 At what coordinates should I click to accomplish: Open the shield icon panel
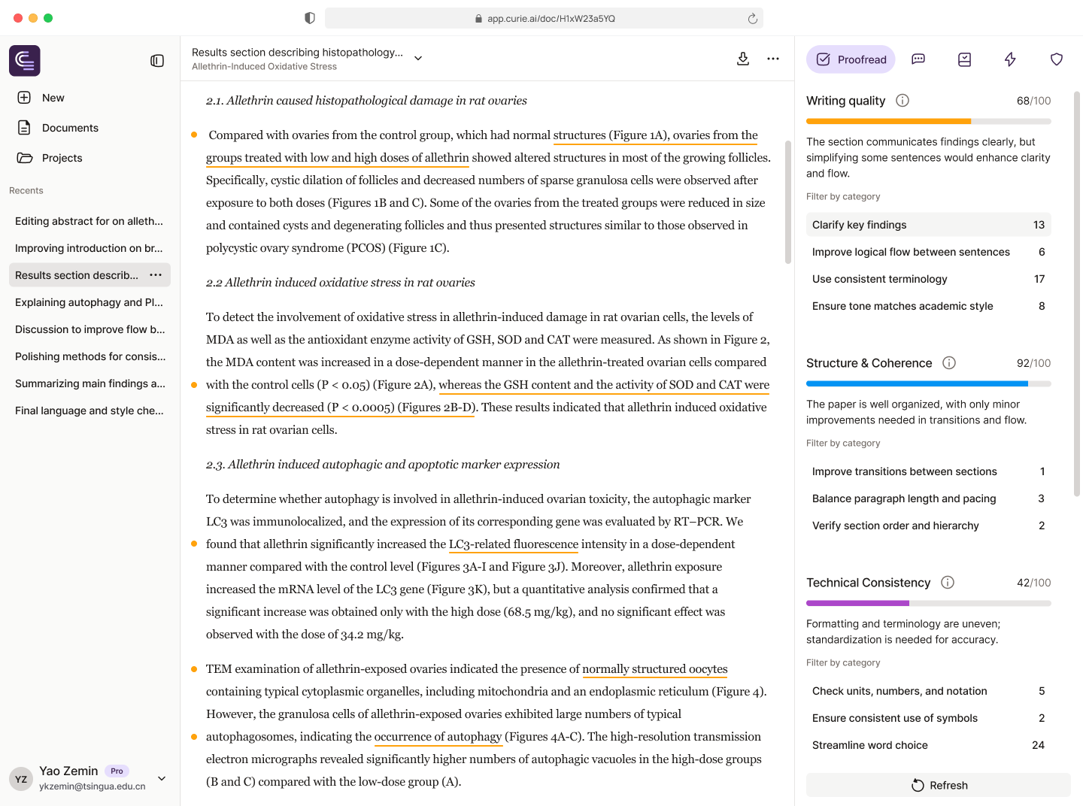point(1056,59)
